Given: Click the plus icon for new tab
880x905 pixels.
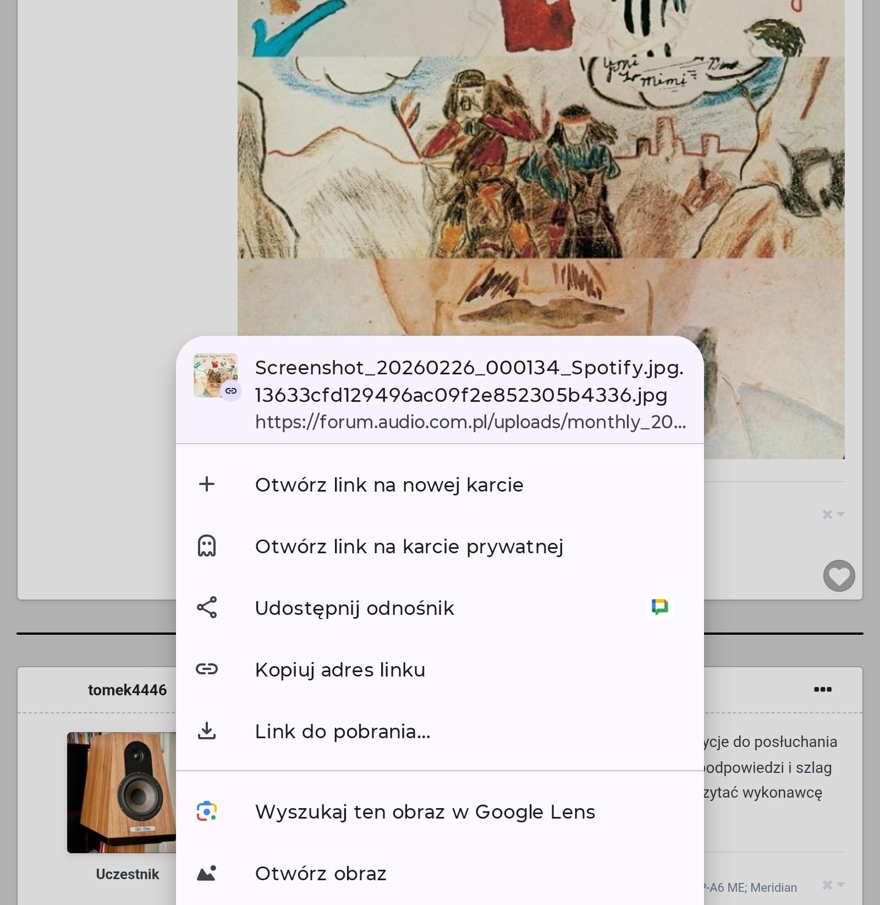Looking at the screenshot, I should click(x=207, y=484).
